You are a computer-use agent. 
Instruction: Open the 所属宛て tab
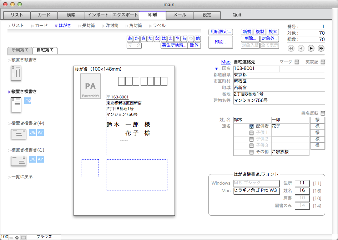tap(20, 50)
